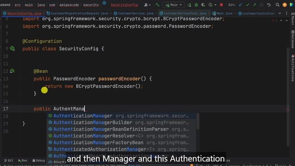Switch to CustomerController tab
Screen dimensions: 295x166
256,13
